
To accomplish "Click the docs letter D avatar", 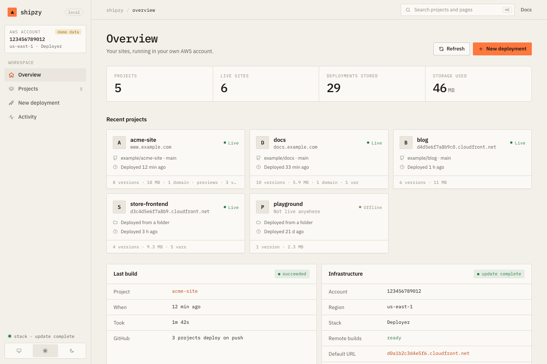I will point(262,143).
